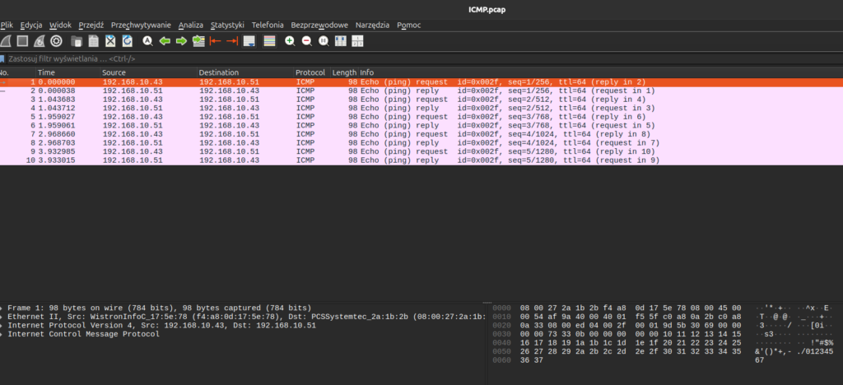Screen dimensions: 843x385
Task: Start capture with the shark fin icon
Action: [x=6, y=40]
